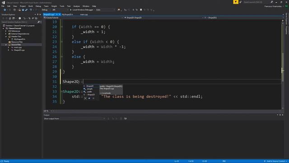This screenshot has height=163, width=289.
Task: Open the Analyze menu
Action: tap(76, 6)
